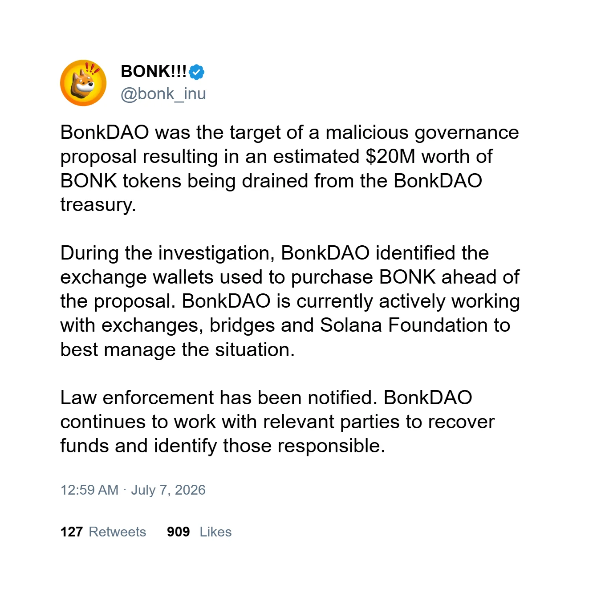This screenshot has height=601, width=601.
Task: View the 127 Retweets list
Action: [103, 532]
